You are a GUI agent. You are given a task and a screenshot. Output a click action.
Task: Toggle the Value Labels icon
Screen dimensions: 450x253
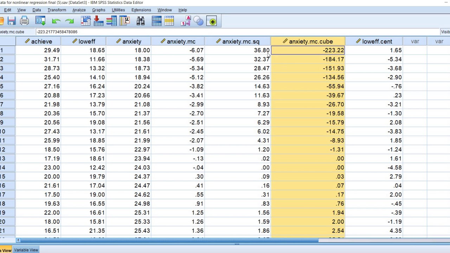pyautogui.click(x=186, y=21)
